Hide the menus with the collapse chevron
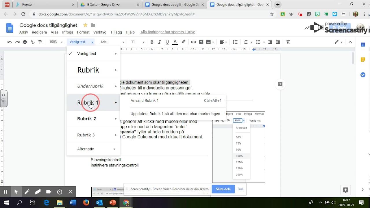 [350, 42]
